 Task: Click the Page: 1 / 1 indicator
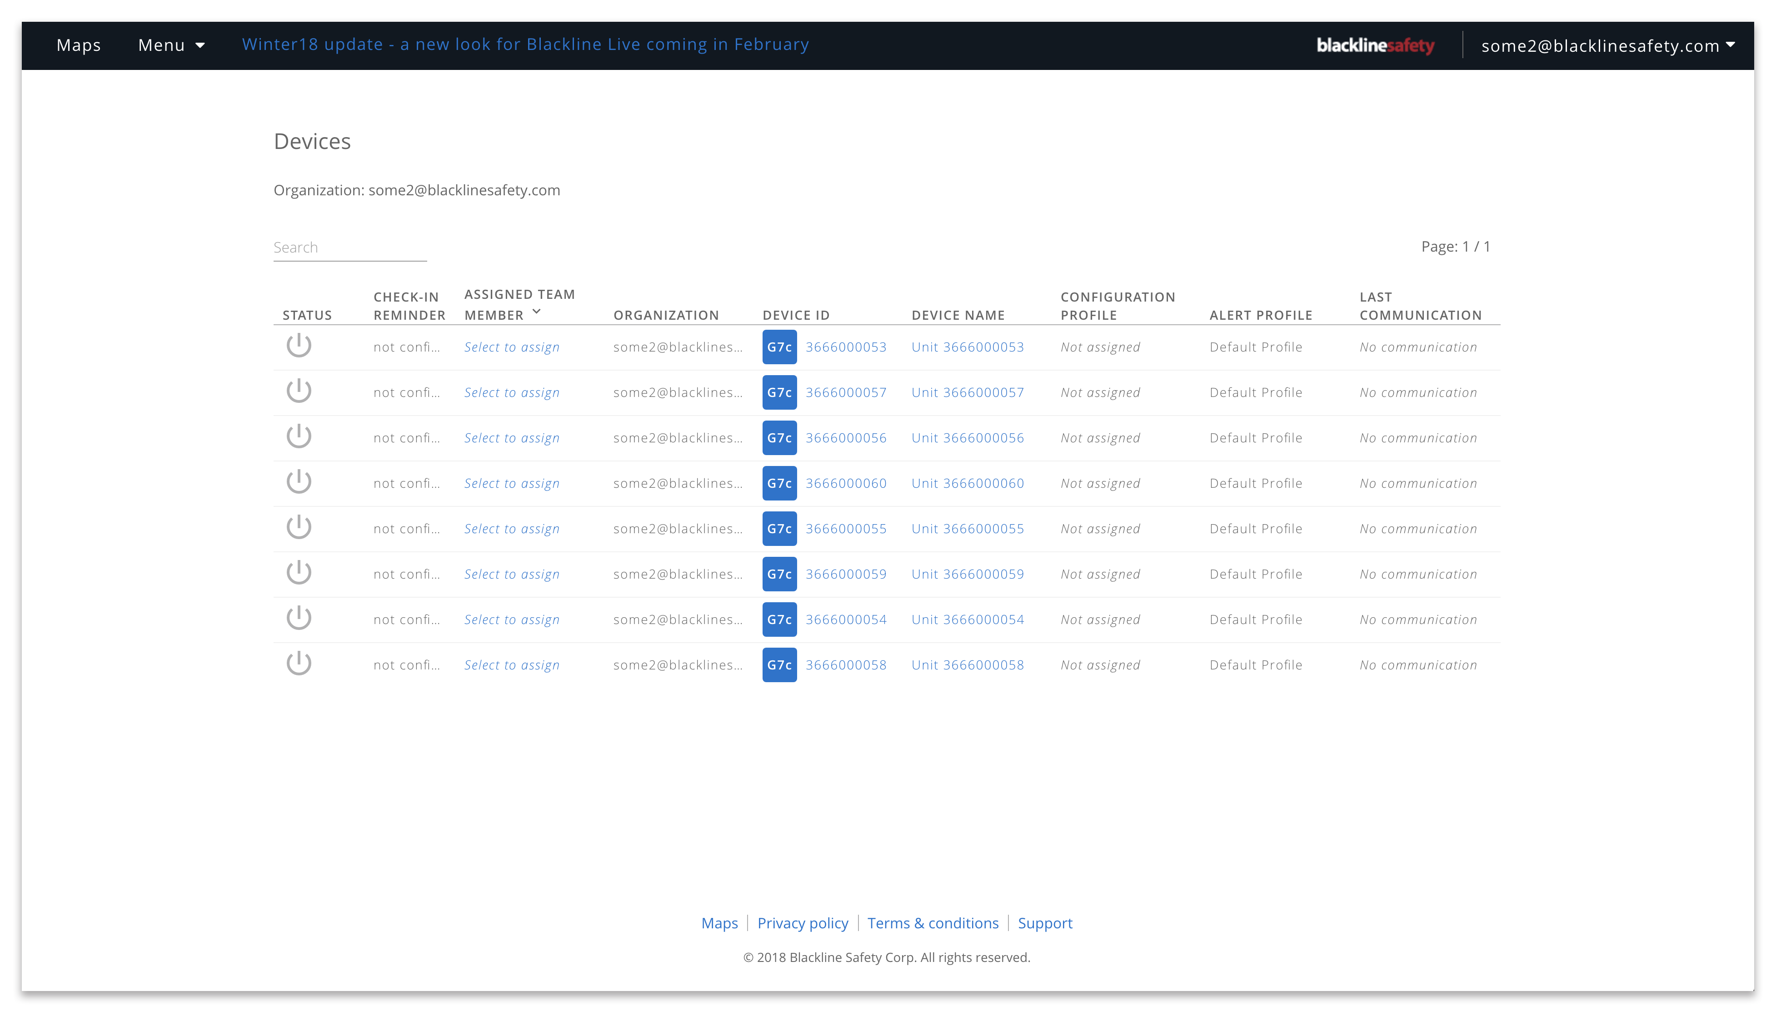(1455, 247)
